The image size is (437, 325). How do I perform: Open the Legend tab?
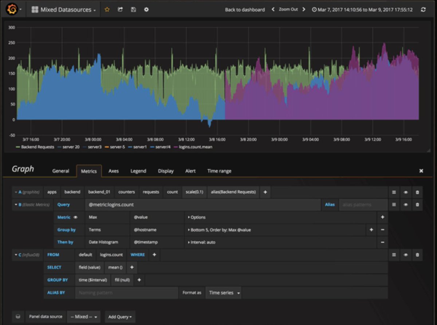[138, 171]
